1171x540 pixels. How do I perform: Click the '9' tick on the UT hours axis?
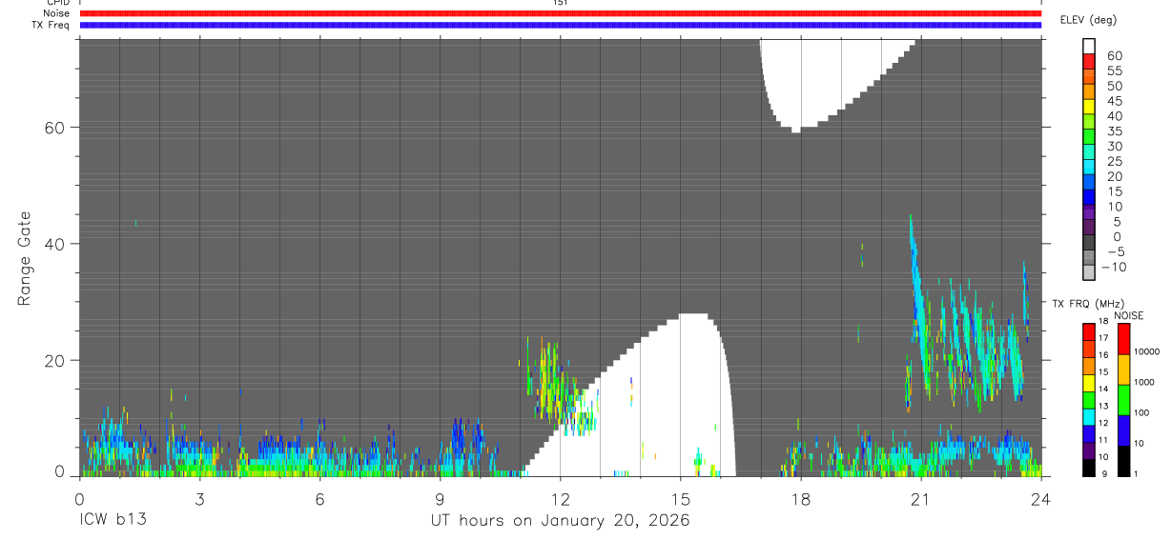click(x=440, y=499)
